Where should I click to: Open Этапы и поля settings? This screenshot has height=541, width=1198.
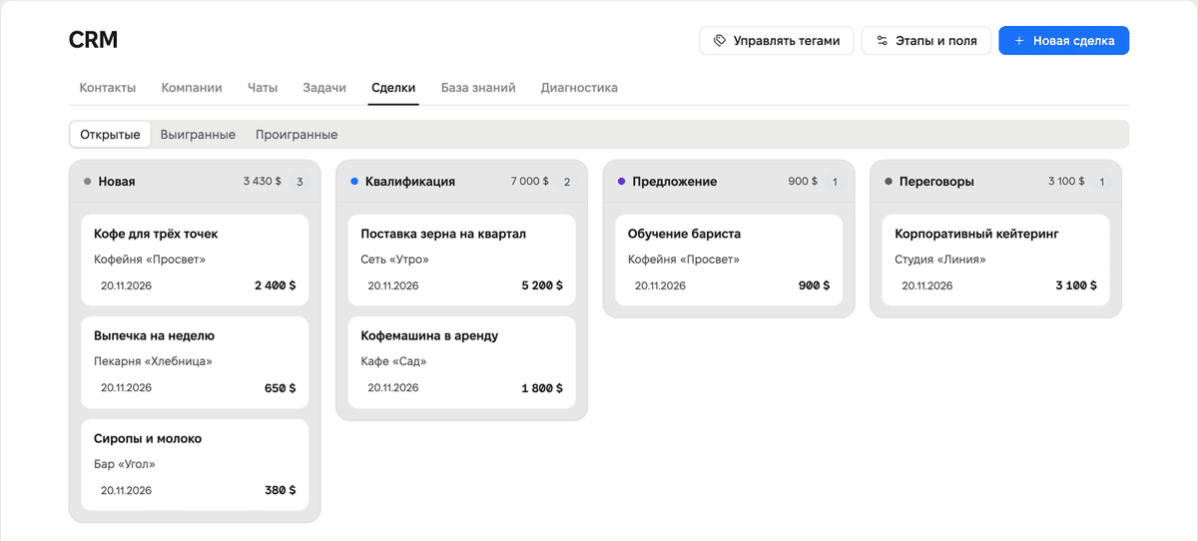click(926, 41)
